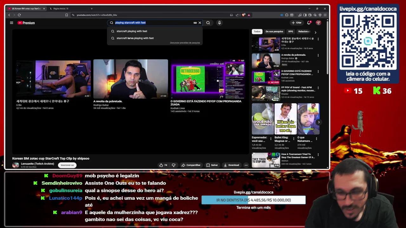
Task: Toggle the browser sidebar panel icon
Action: pos(305,15)
